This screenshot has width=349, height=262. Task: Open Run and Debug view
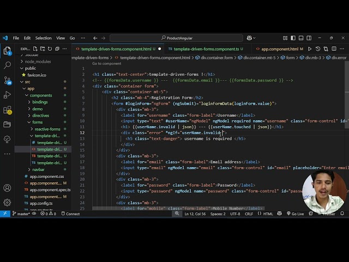click(x=7, y=95)
